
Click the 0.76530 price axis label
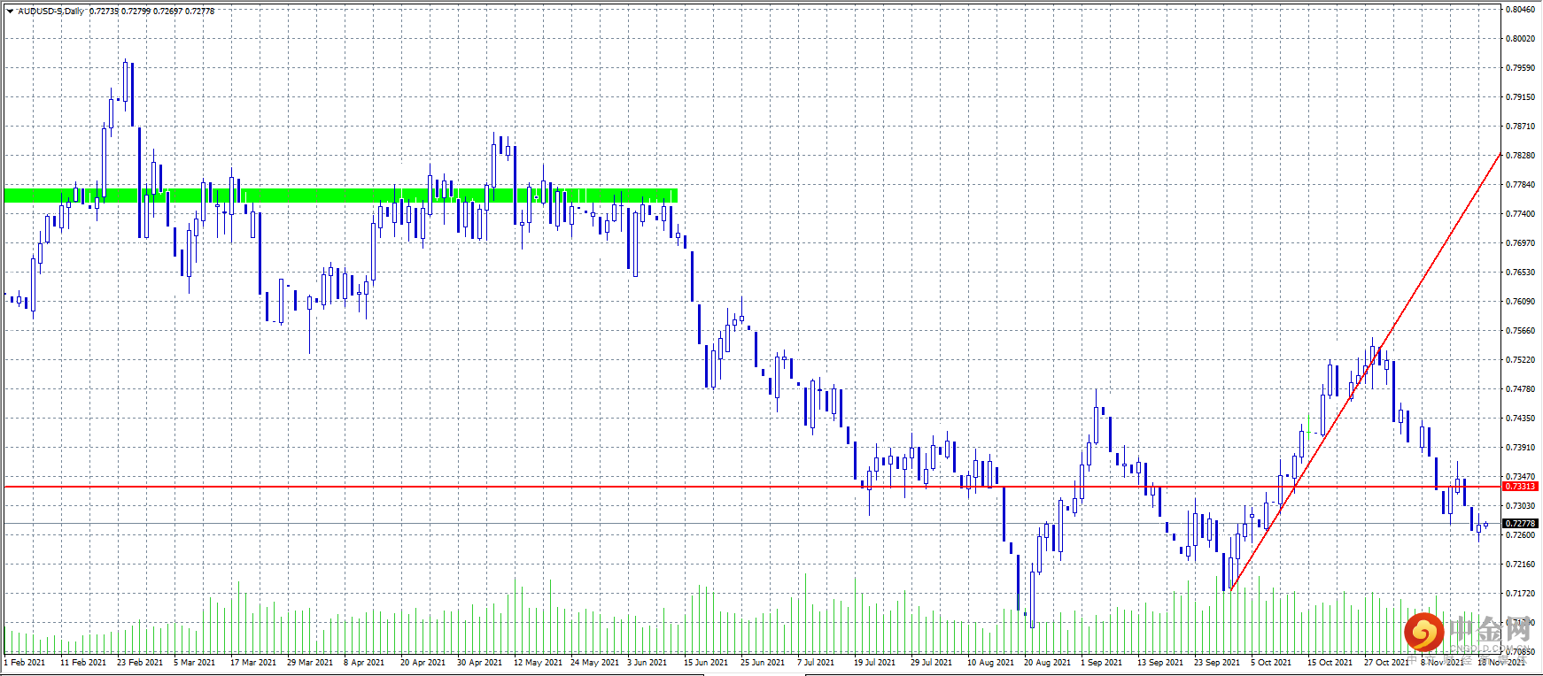click(1521, 273)
